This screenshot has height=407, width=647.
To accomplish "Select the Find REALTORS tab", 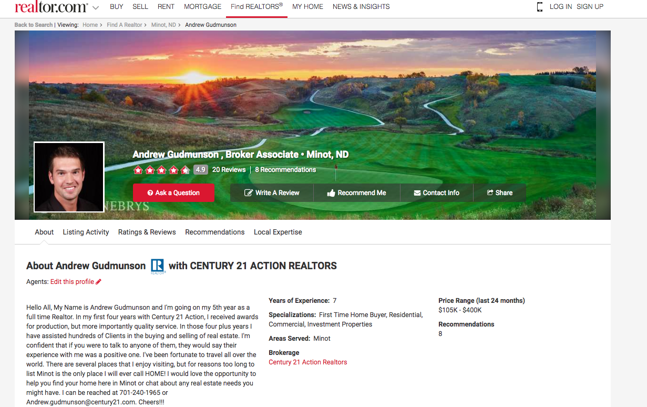I will click(x=257, y=7).
